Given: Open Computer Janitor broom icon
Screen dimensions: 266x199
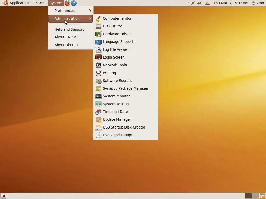Looking at the screenshot, I should click(x=98, y=18).
